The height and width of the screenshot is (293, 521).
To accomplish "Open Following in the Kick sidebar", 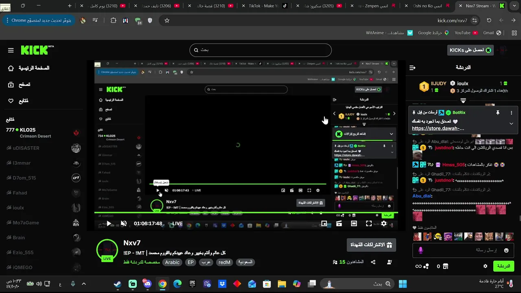I will (18, 101).
